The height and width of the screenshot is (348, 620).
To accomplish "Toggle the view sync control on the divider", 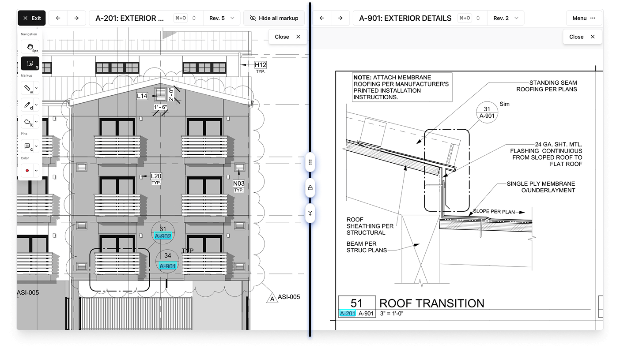I will 310,213.
